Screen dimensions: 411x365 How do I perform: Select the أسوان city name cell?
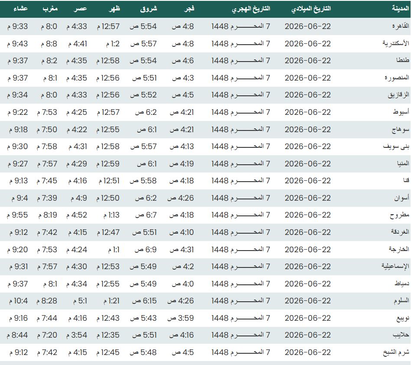[401, 198]
